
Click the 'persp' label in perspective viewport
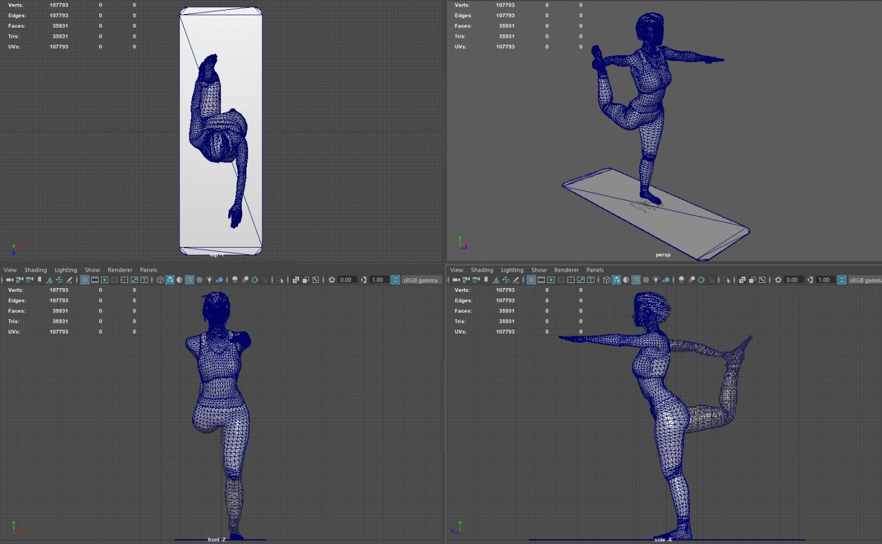[663, 255]
